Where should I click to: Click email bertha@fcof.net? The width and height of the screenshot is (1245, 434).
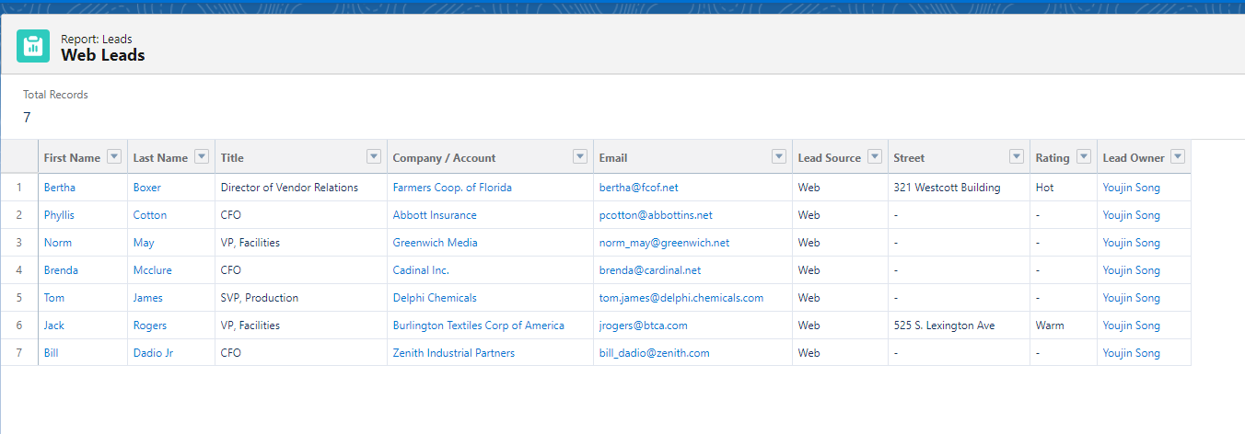pos(639,188)
